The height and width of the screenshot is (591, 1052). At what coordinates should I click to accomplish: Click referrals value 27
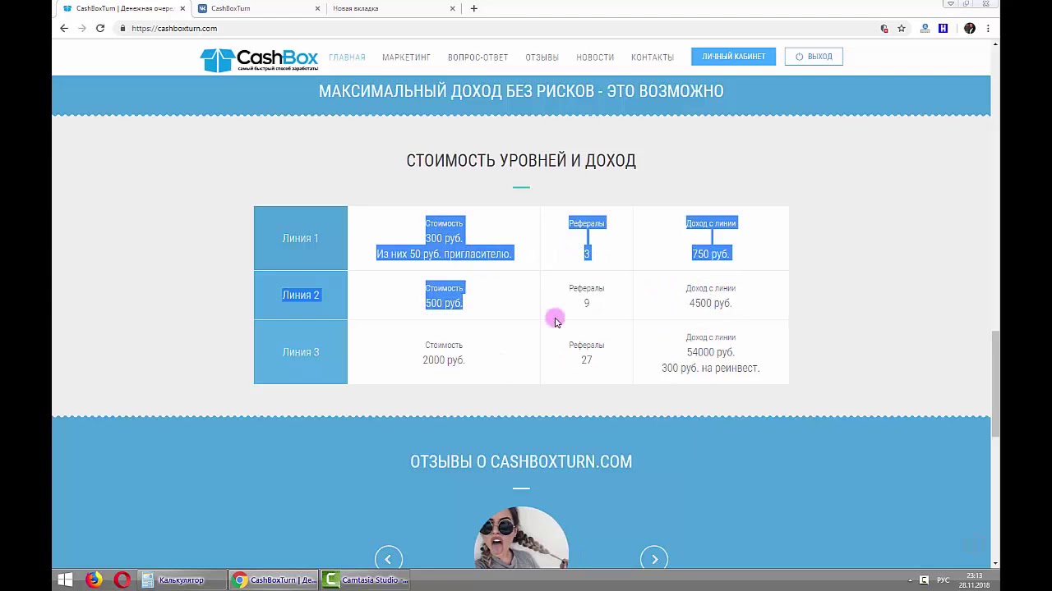pos(586,360)
